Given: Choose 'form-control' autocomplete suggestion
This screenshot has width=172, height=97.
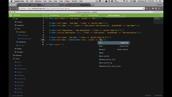Looking at the screenshot, I should [x=114, y=56].
